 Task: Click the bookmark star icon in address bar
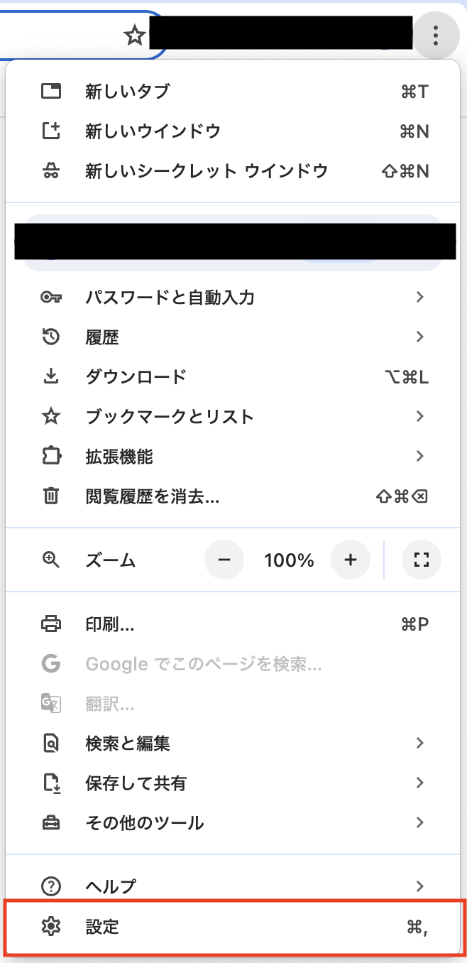tap(134, 35)
